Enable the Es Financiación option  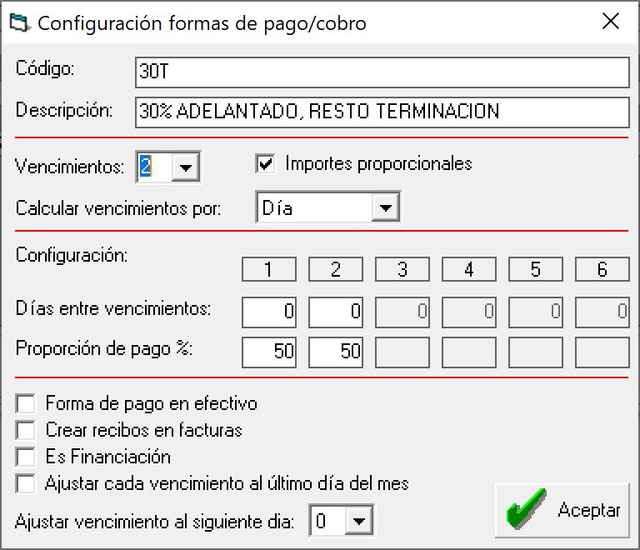point(27,457)
